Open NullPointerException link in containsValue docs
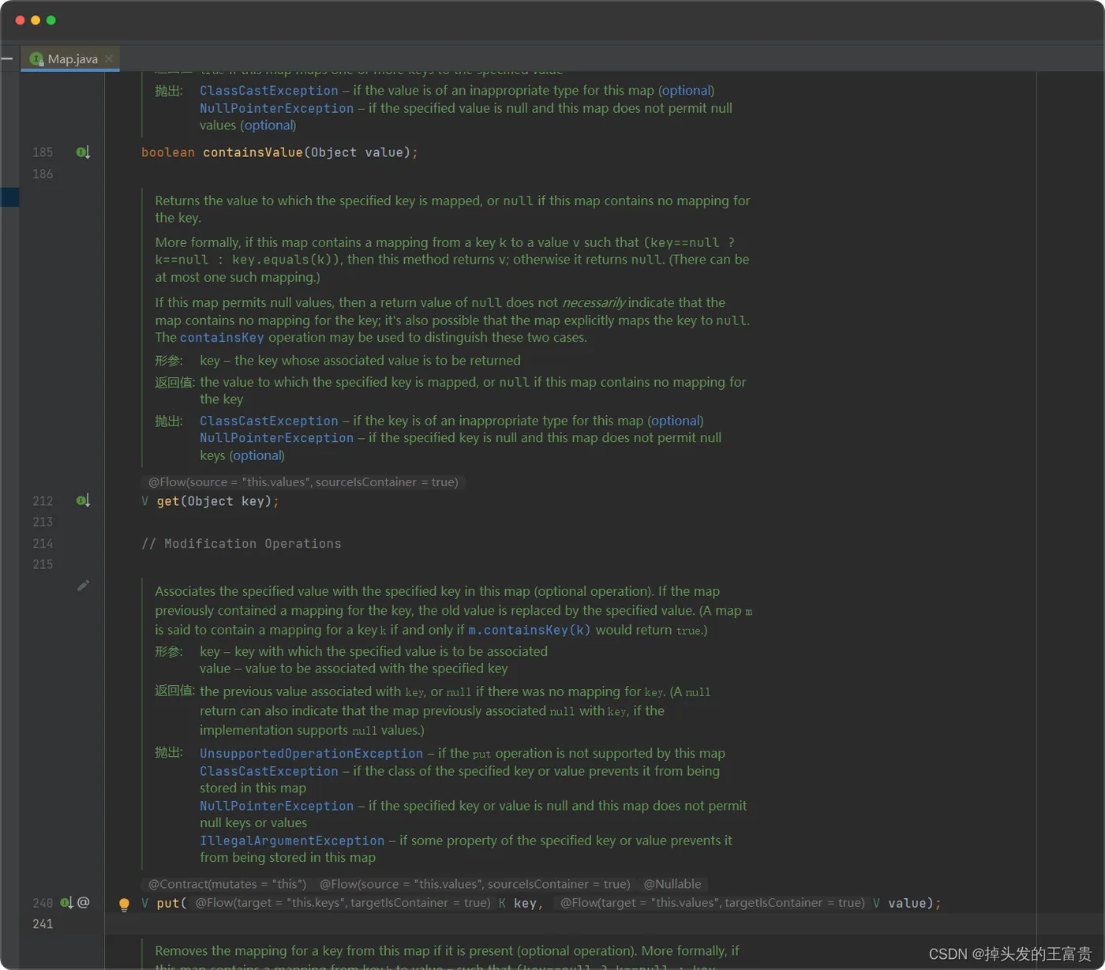The width and height of the screenshot is (1105, 970). [x=276, y=108]
